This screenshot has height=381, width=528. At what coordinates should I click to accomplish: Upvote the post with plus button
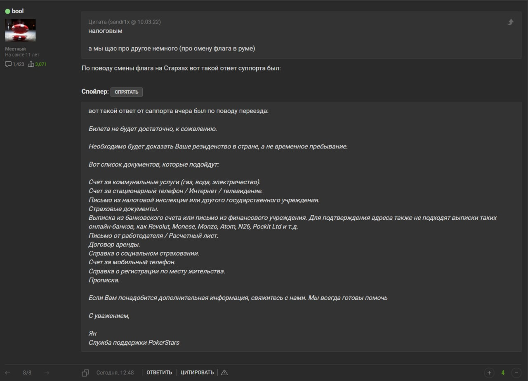(489, 373)
